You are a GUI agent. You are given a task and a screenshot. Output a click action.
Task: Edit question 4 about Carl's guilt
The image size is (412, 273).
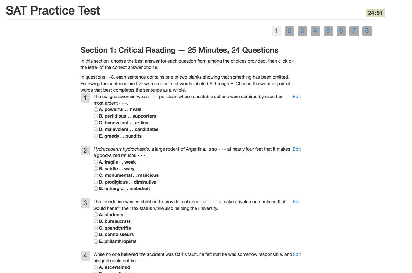[297, 254]
